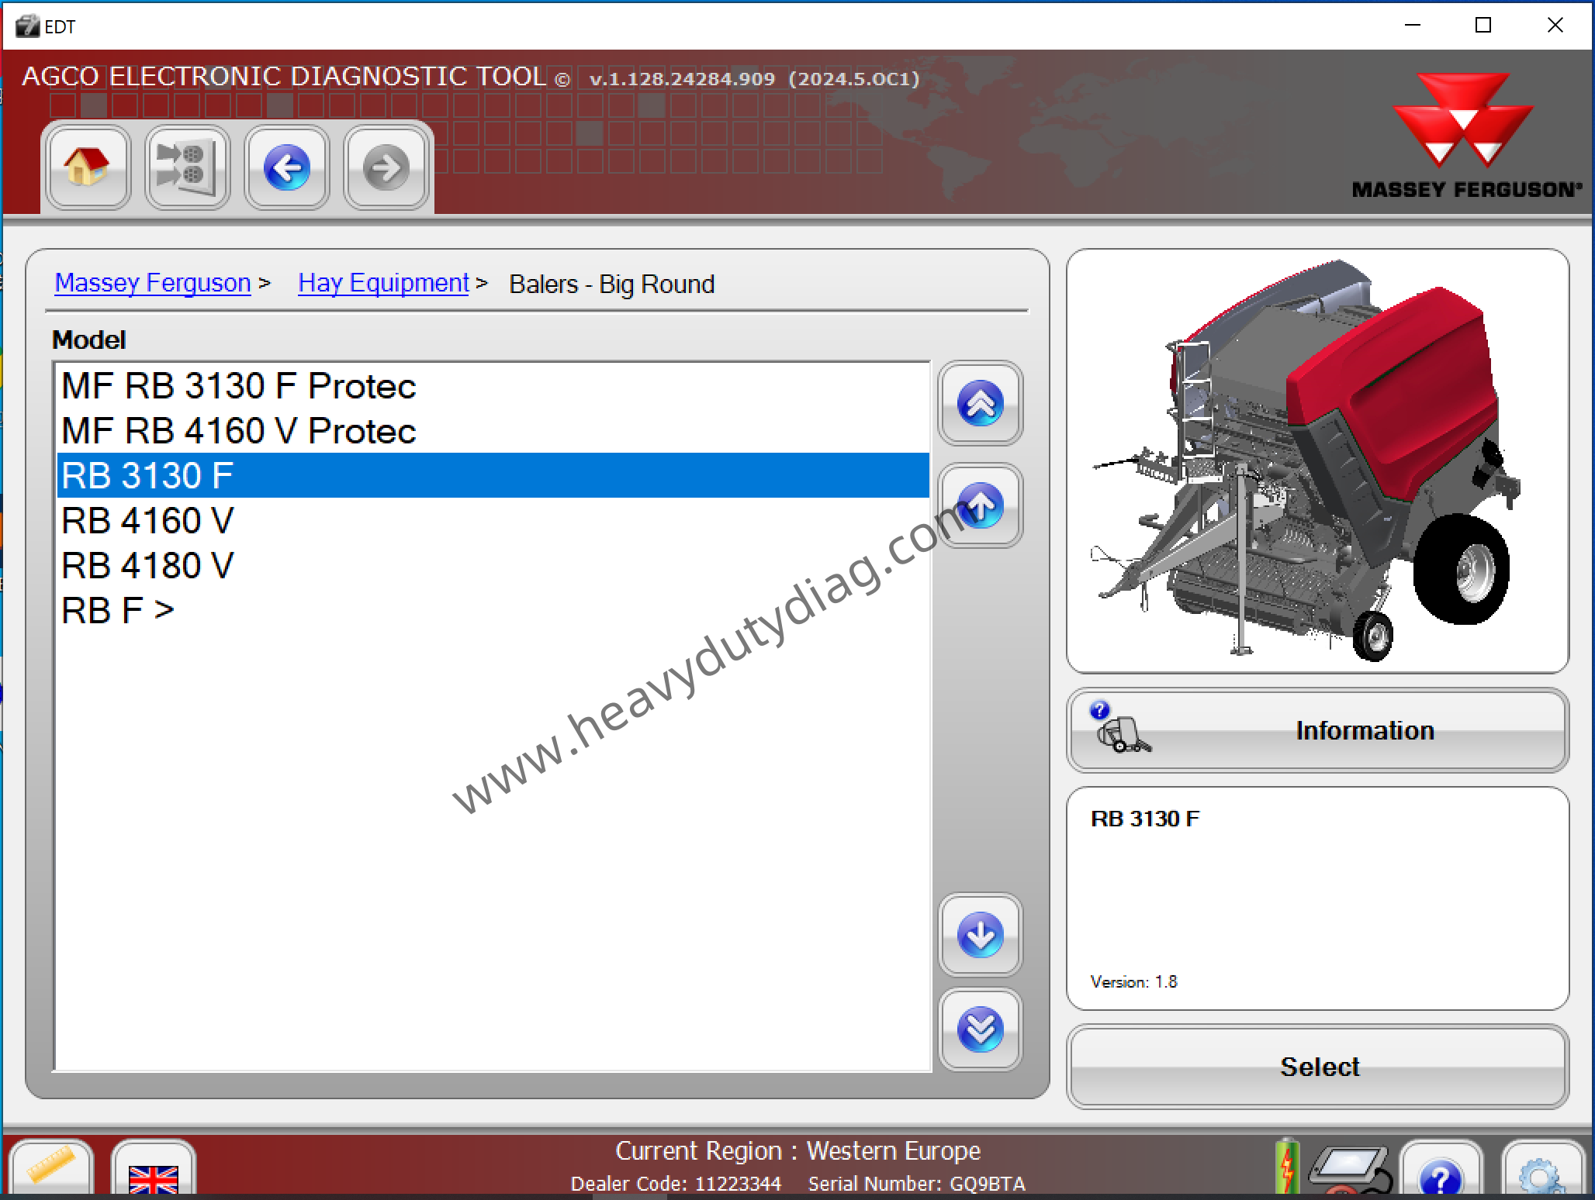Check the battery voltage status icon
Screen dimensions: 1595x1200
click(1287, 1167)
